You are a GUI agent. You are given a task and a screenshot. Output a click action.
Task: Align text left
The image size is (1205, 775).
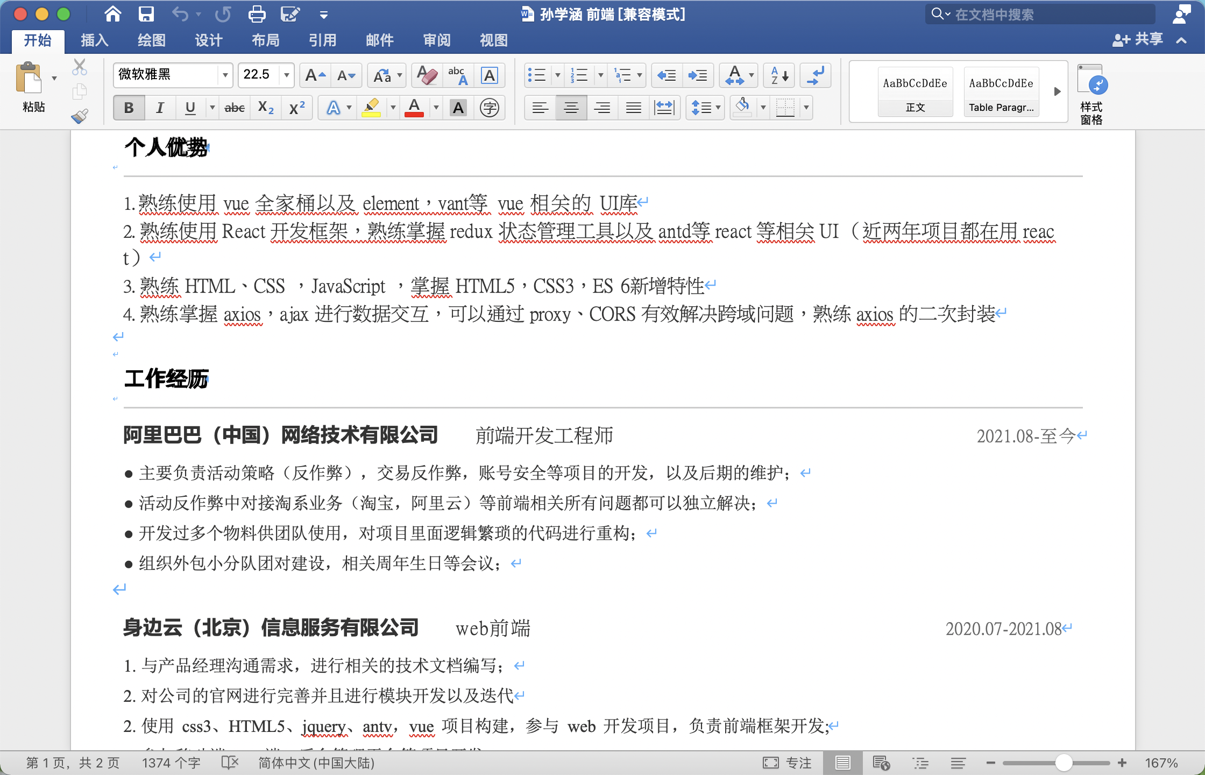coord(540,108)
